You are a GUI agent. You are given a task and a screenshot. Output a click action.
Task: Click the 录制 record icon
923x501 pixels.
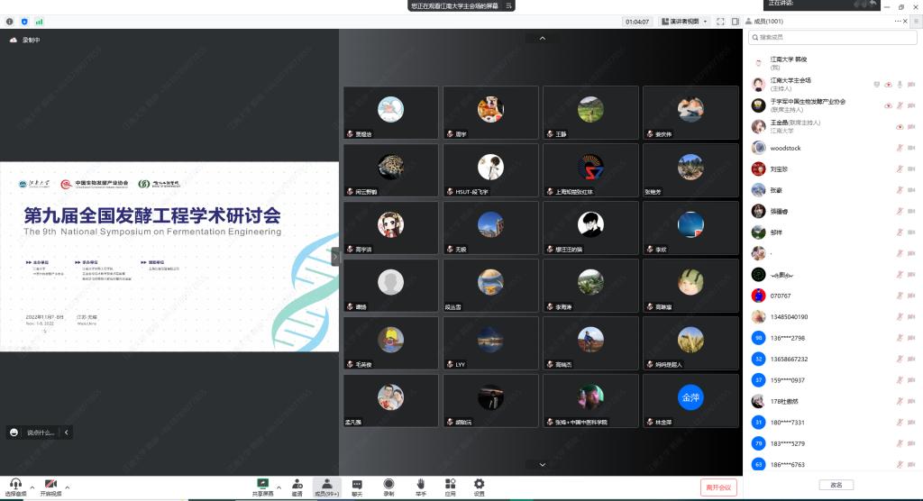388,486
